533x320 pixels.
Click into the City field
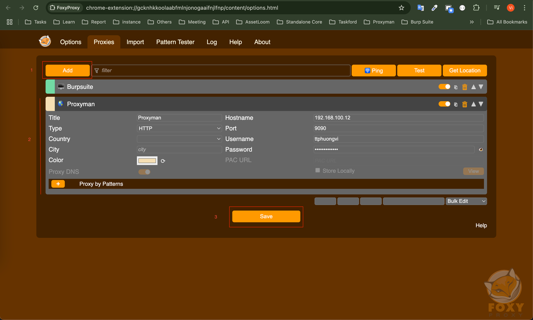(179, 149)
